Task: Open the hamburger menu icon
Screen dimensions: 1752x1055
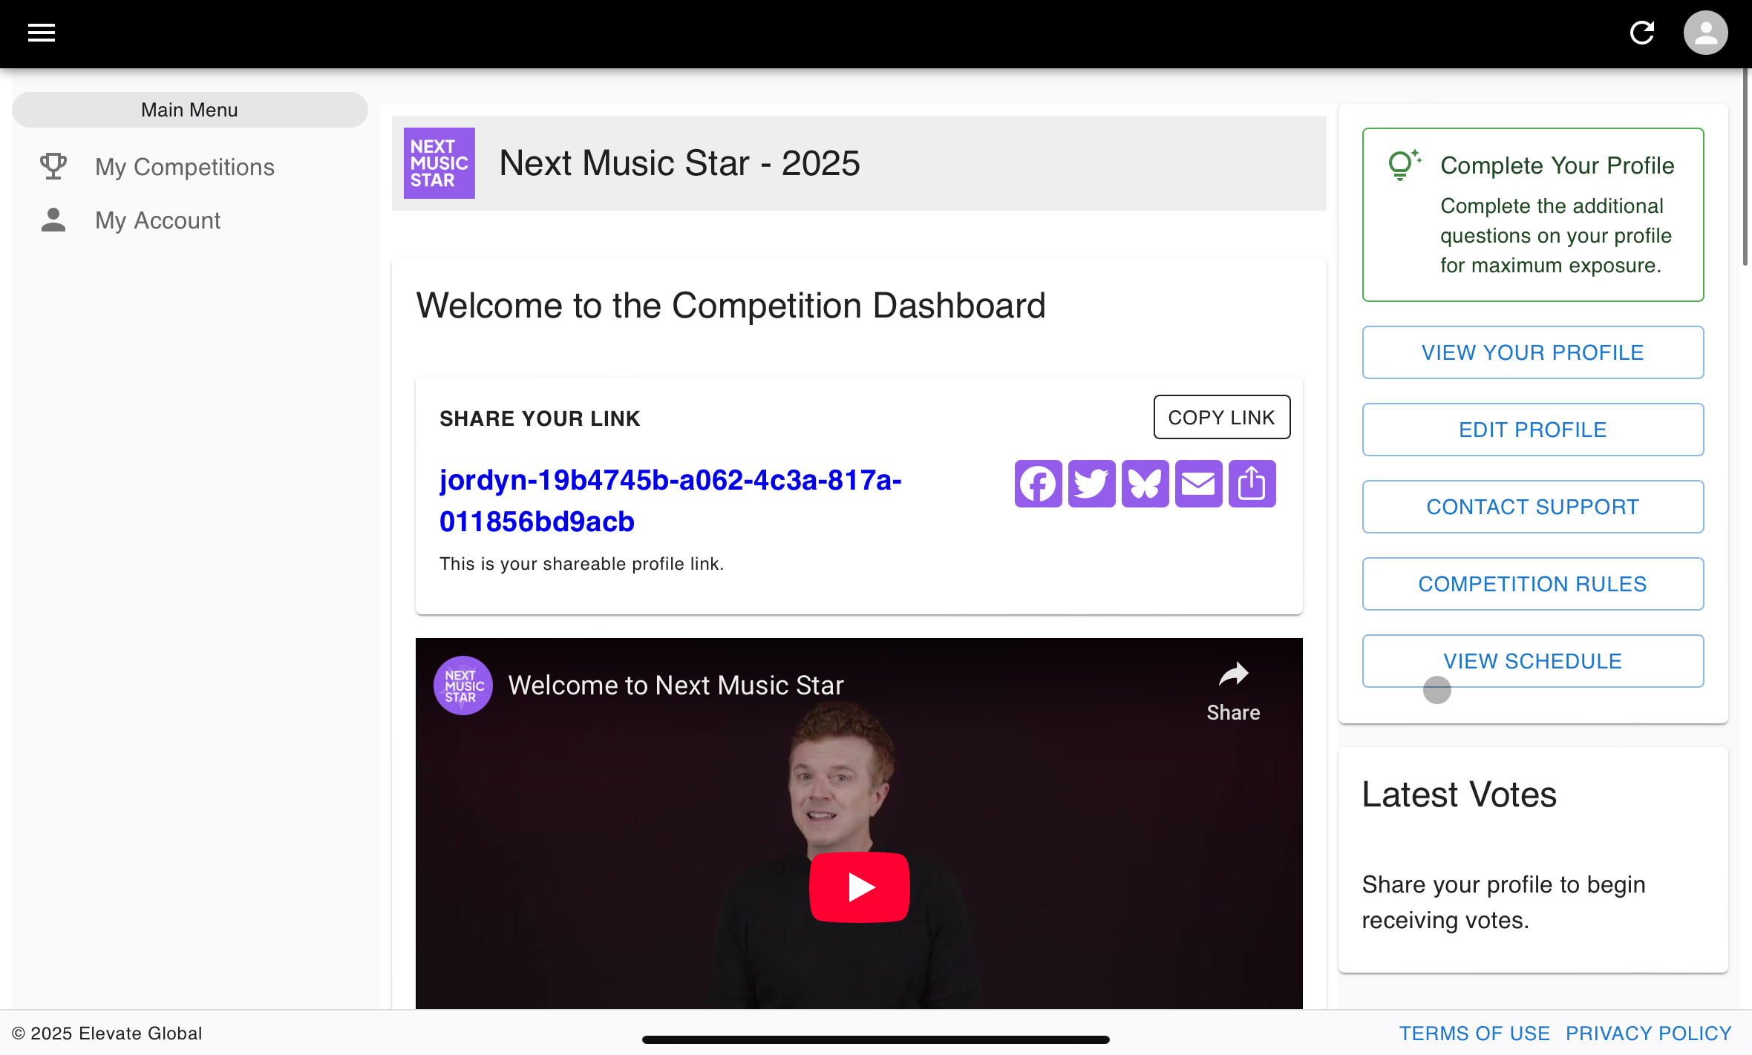Action: point(42,33)
